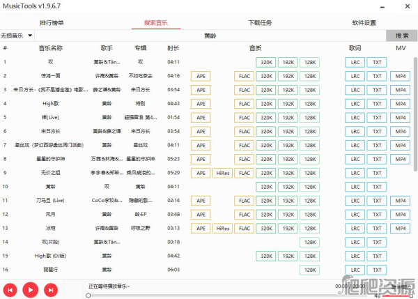
Task: Skip to the next track
Action: 50,289
